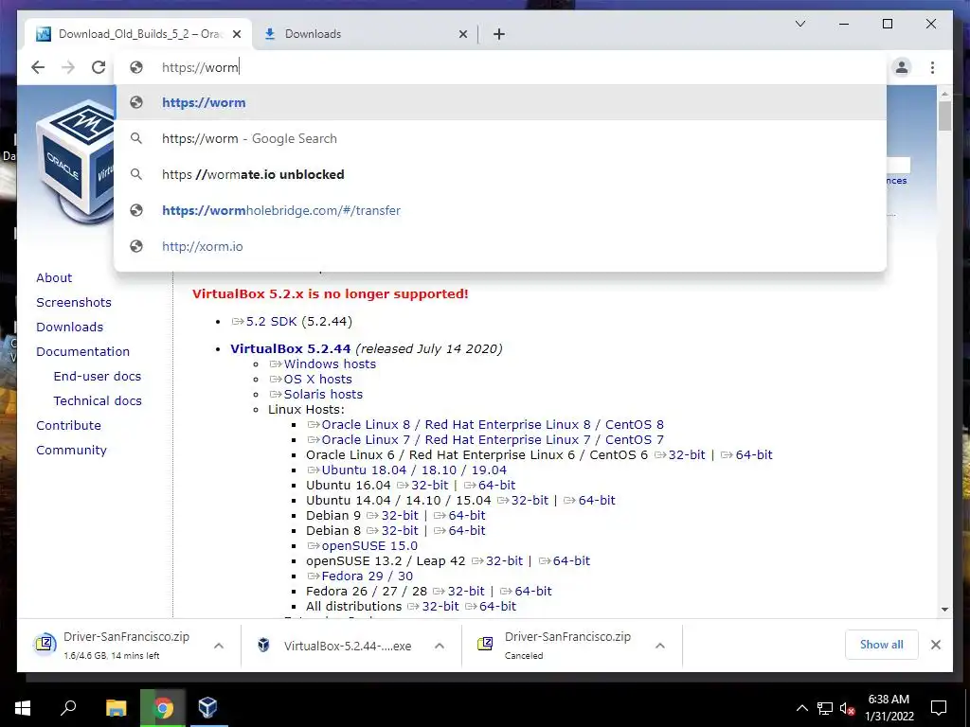
Task: Expand options for canceled Driver-SanFrancisco.zip
Action: point(660,646)
